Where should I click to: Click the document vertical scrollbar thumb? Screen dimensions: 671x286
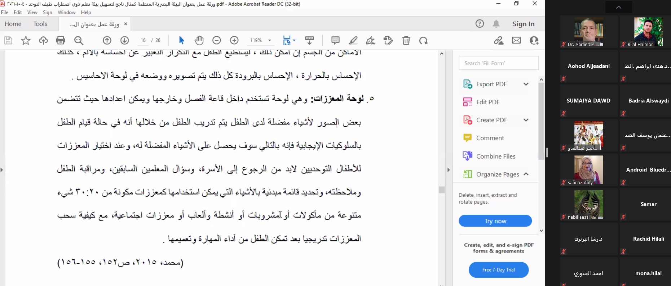[442, 190]
